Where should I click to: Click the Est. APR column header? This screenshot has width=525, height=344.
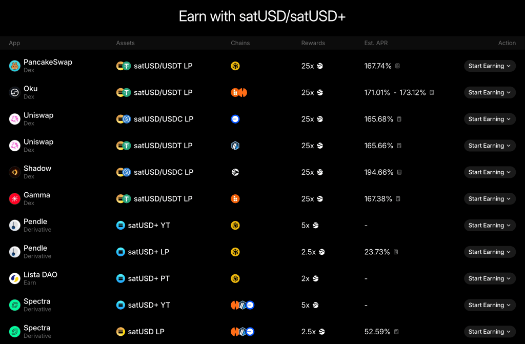[x=376, y=43]
